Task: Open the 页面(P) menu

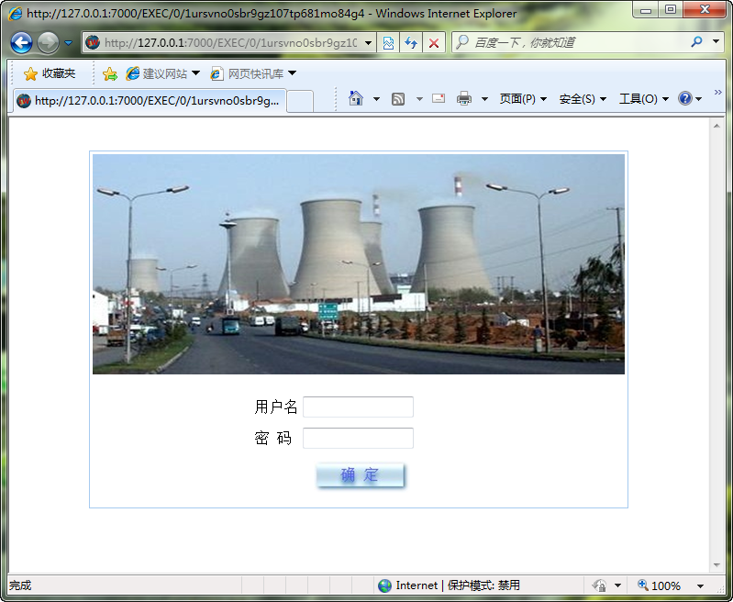Action: (523, 99)
